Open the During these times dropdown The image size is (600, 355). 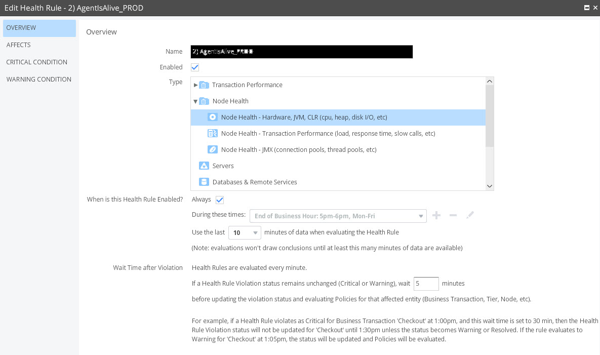338,216
